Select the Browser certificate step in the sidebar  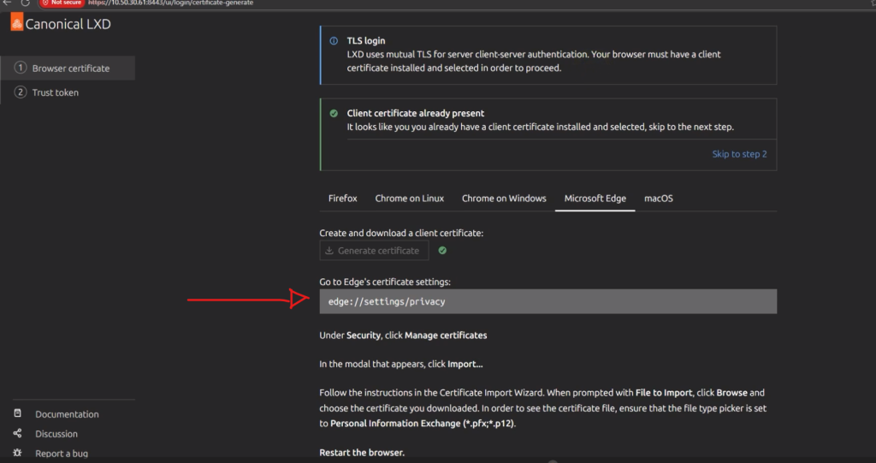pos(70,68)
